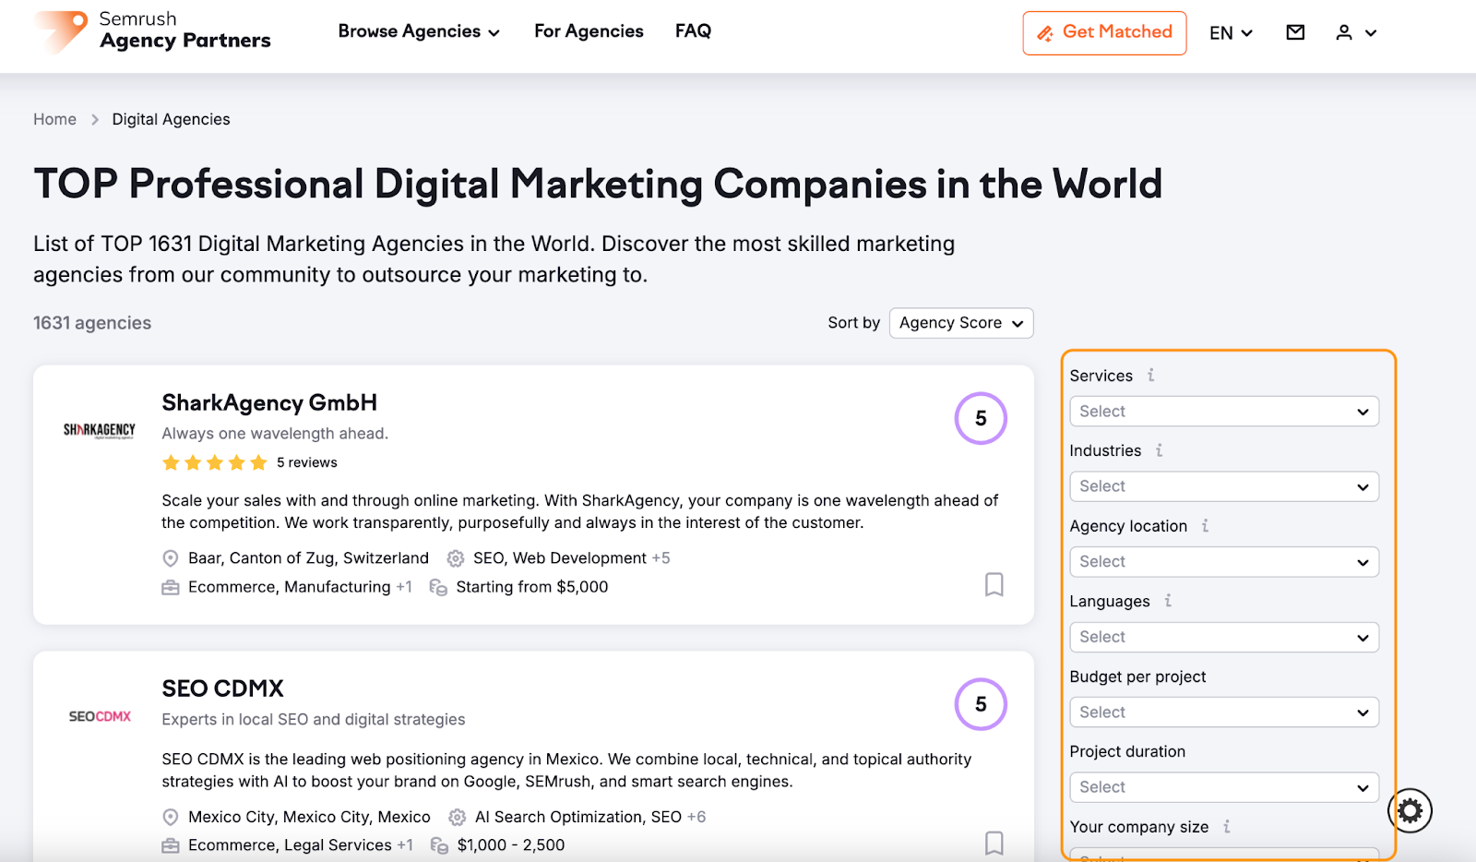Open the Industries filter dropdown
Viewport: 1476px width, 862px height.
coord(1223,486)
